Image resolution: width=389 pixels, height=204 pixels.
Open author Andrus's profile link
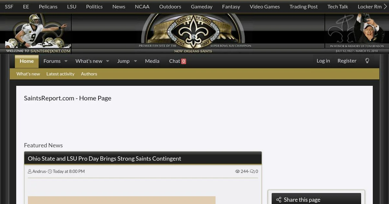point(39,171)
